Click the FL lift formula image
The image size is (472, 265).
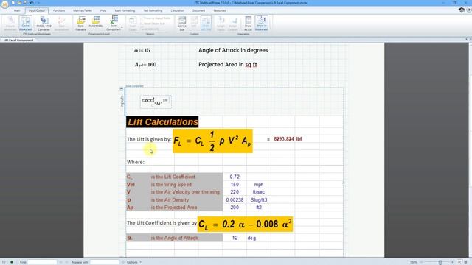(x=212, y=141)
